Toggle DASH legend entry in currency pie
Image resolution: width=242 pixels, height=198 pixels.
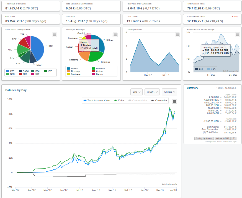point(24,71)
